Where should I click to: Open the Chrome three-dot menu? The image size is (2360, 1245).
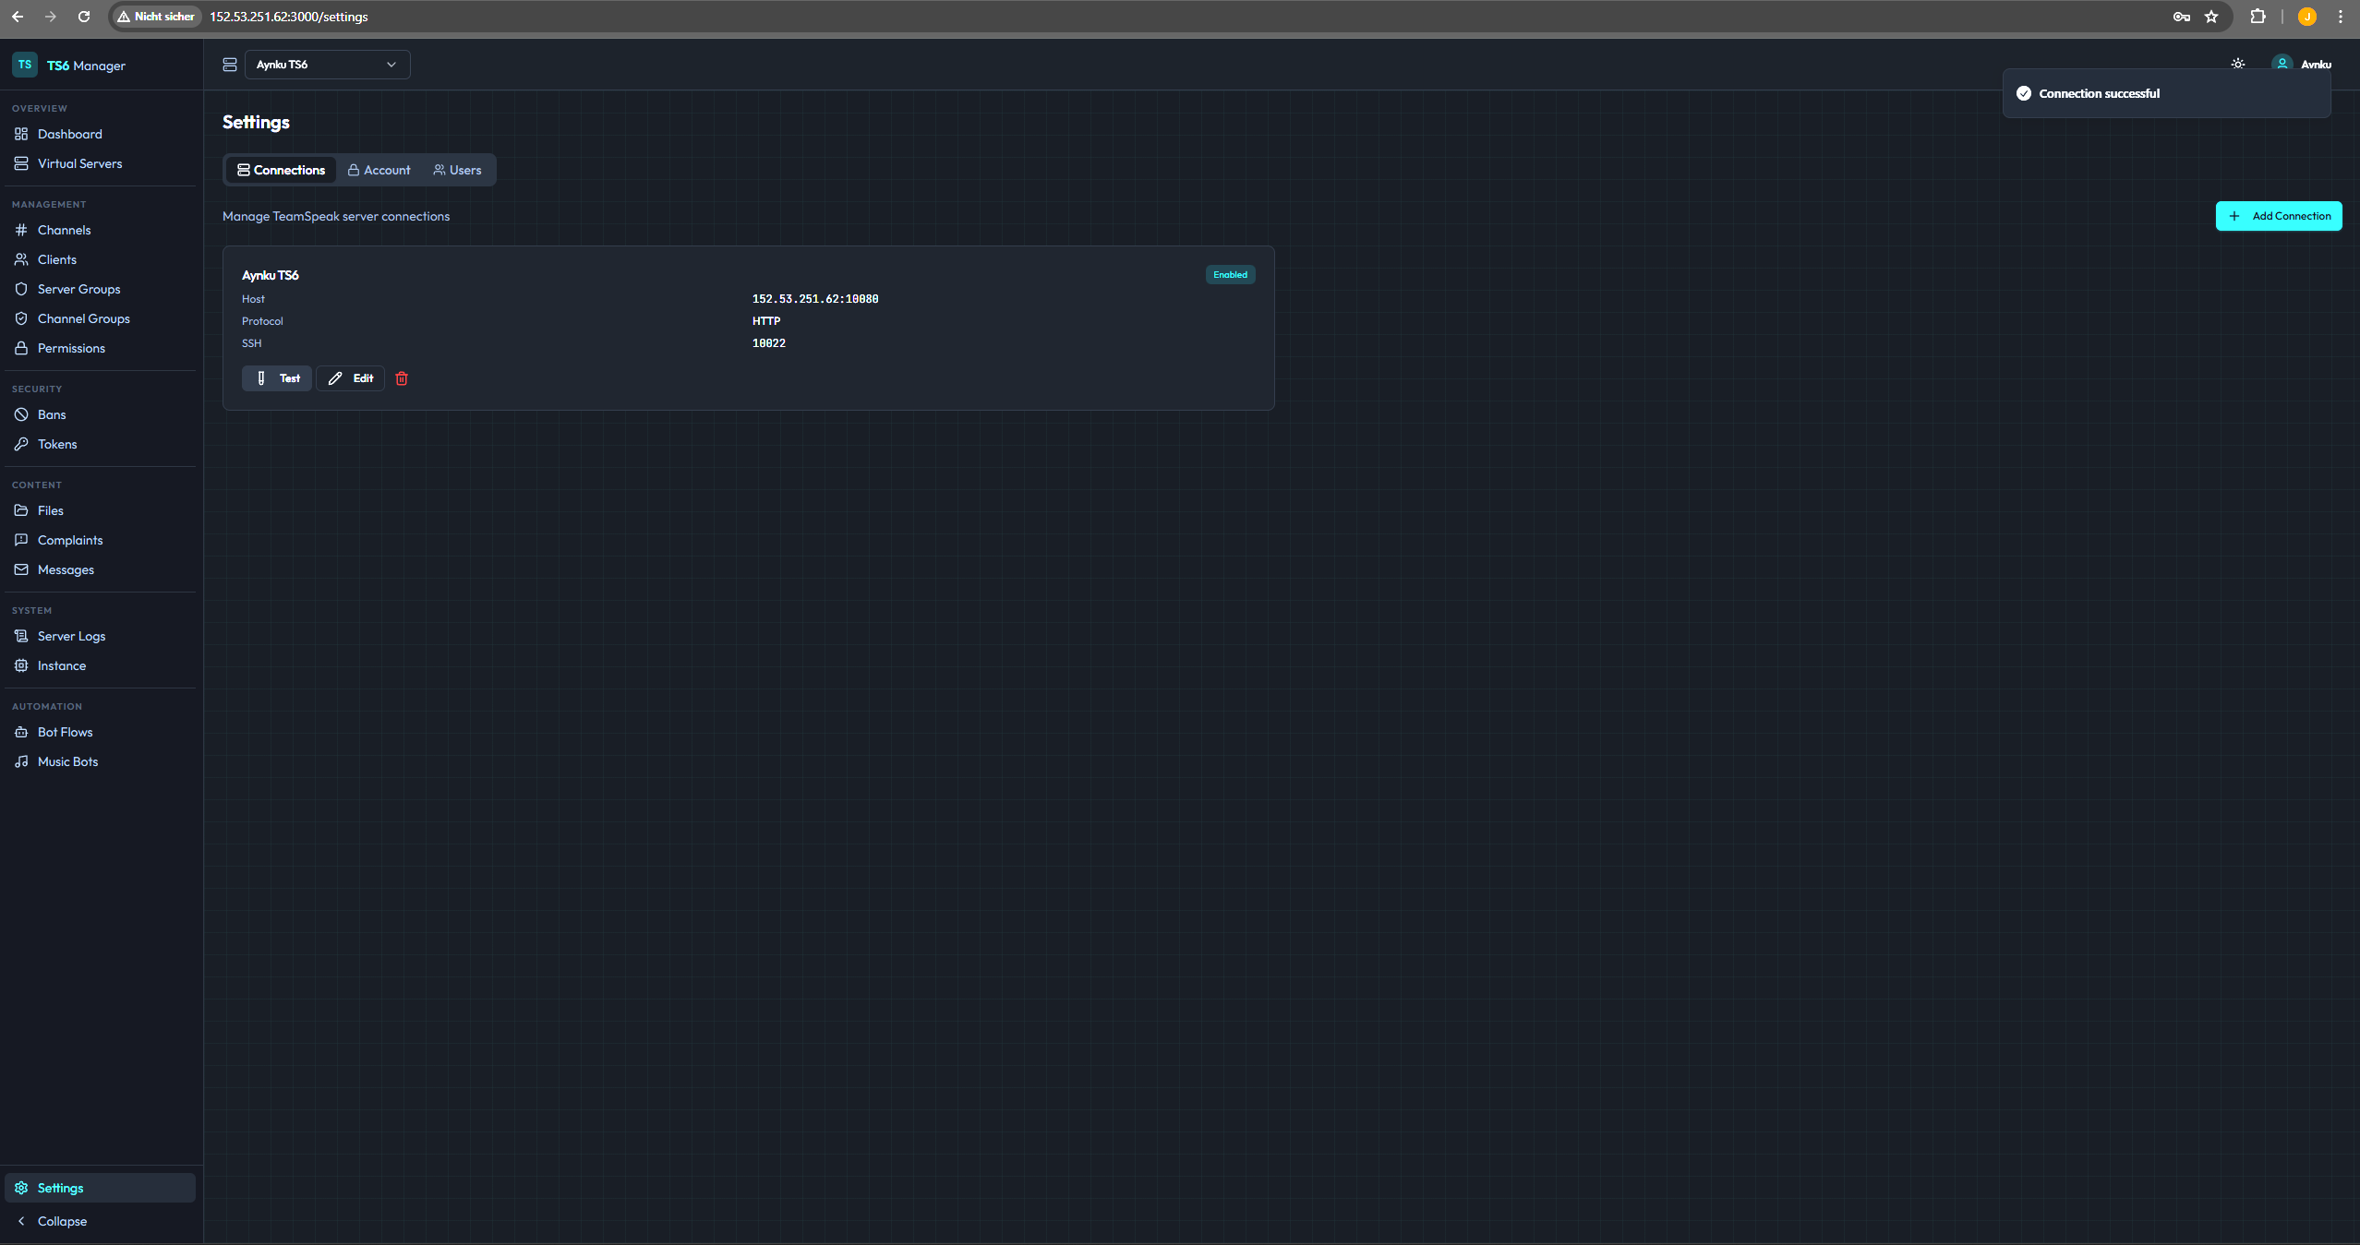[2341, 17]
